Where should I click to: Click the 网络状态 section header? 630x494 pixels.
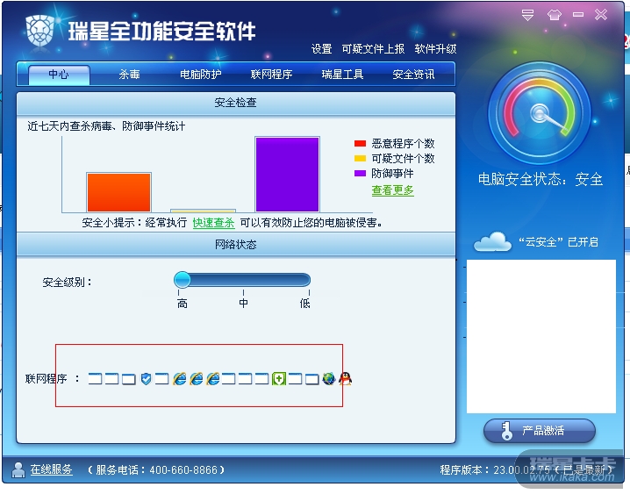pyautogui.click(x=236, y=245)
